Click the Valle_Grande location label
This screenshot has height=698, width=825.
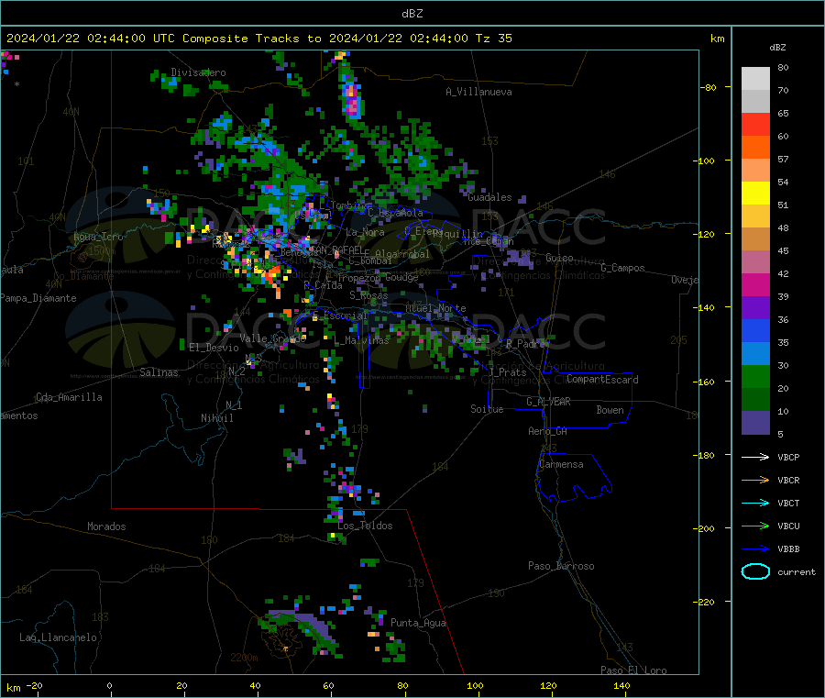[x=273, y=338]
